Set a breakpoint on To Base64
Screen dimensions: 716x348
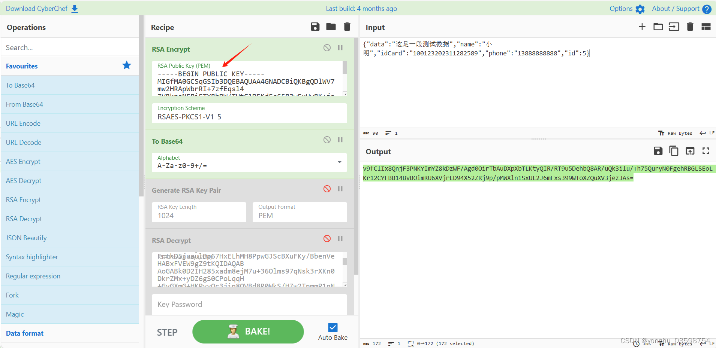340,140
